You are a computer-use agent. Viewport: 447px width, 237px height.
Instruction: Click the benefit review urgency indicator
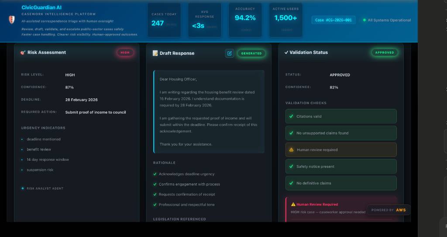tap(39, 149)
